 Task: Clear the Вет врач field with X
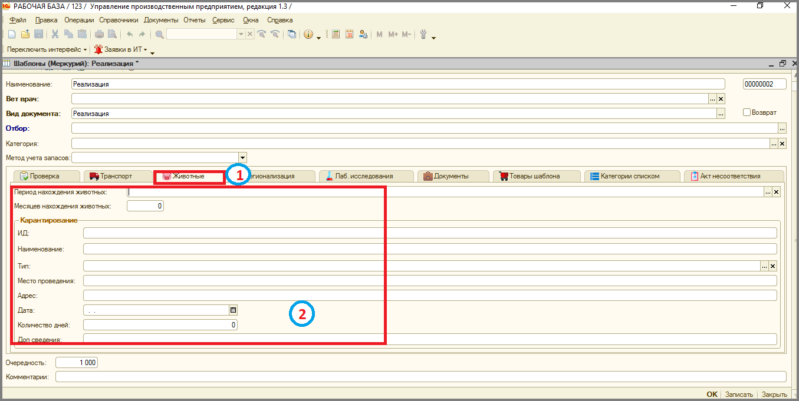721,99
